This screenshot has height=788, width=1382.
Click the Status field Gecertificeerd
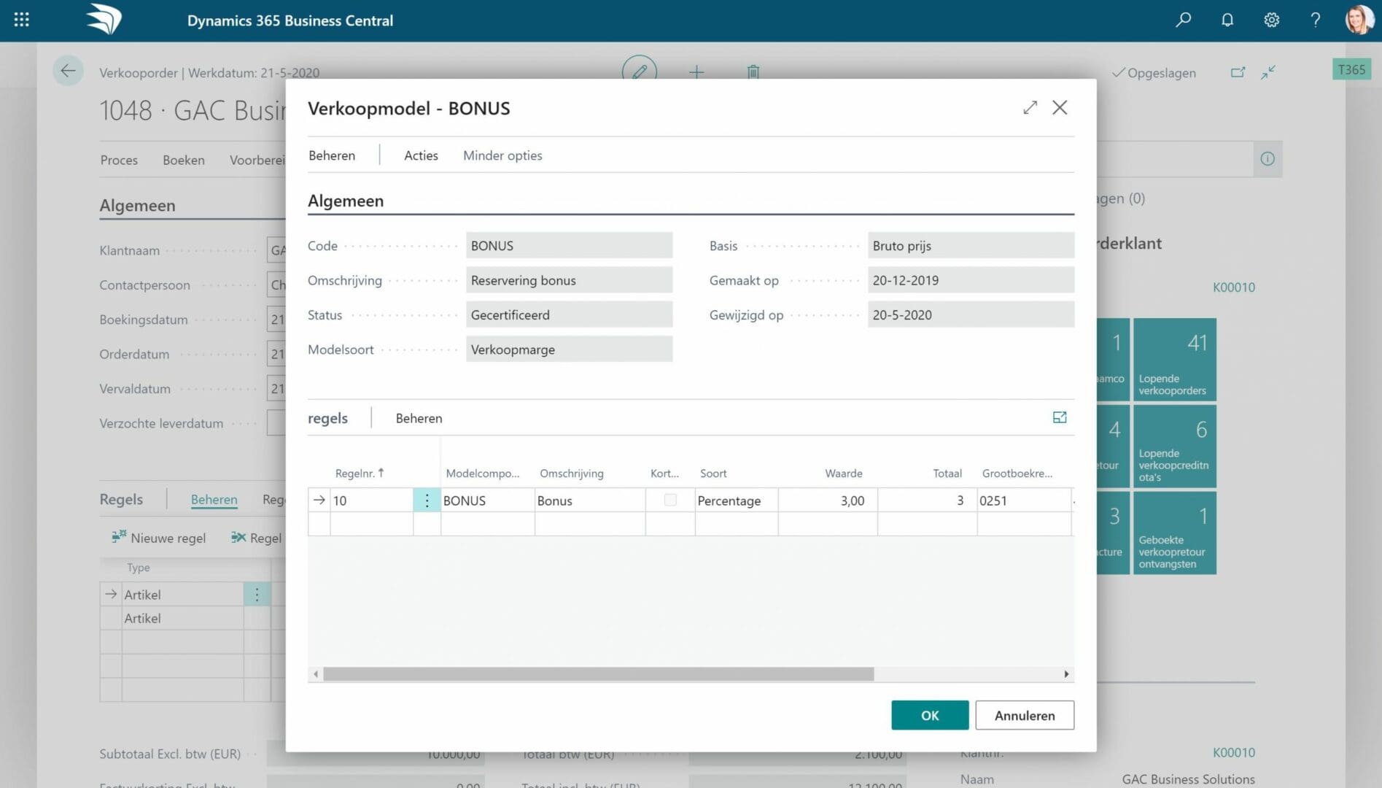[569, 314]
